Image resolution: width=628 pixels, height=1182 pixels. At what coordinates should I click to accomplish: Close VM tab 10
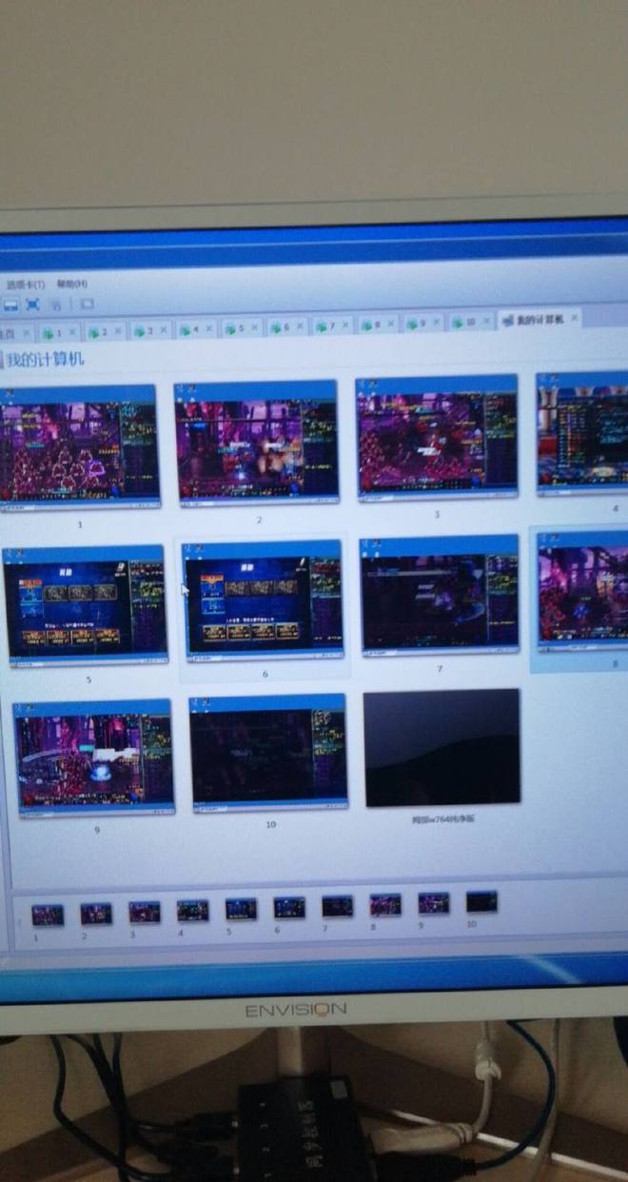(x=487, y=322)
